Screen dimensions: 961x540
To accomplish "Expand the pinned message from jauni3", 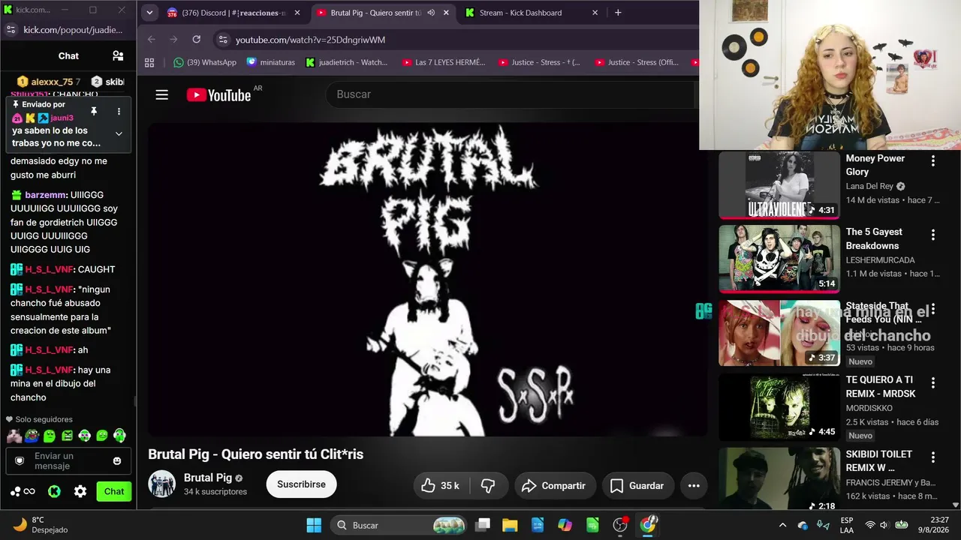I will point(119,133).
